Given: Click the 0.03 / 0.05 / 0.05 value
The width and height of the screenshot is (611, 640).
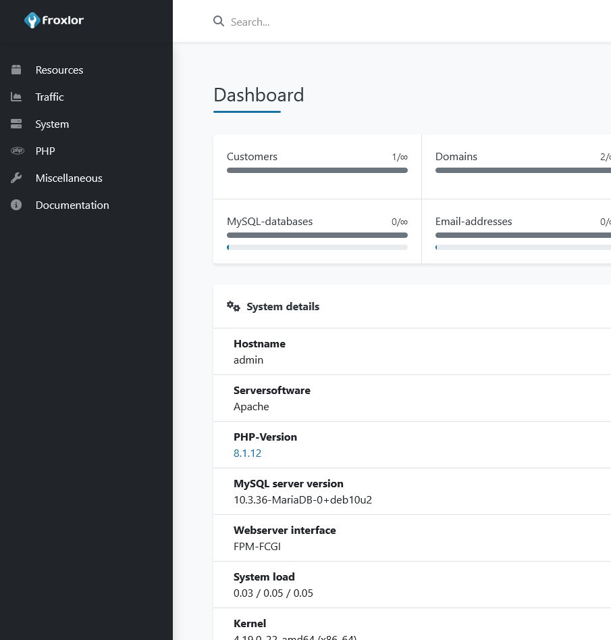Looking at the screenshot, I should point(273,593).
